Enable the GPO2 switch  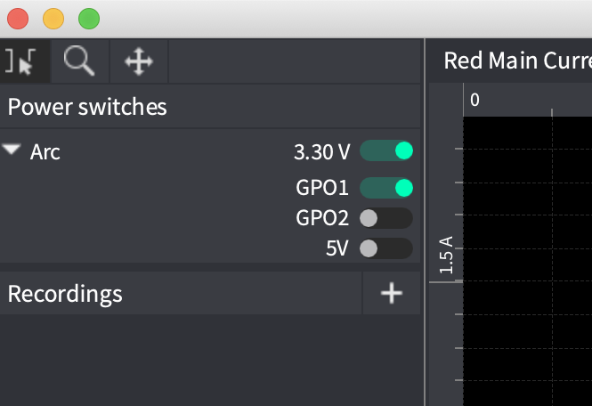click(386, 218)
